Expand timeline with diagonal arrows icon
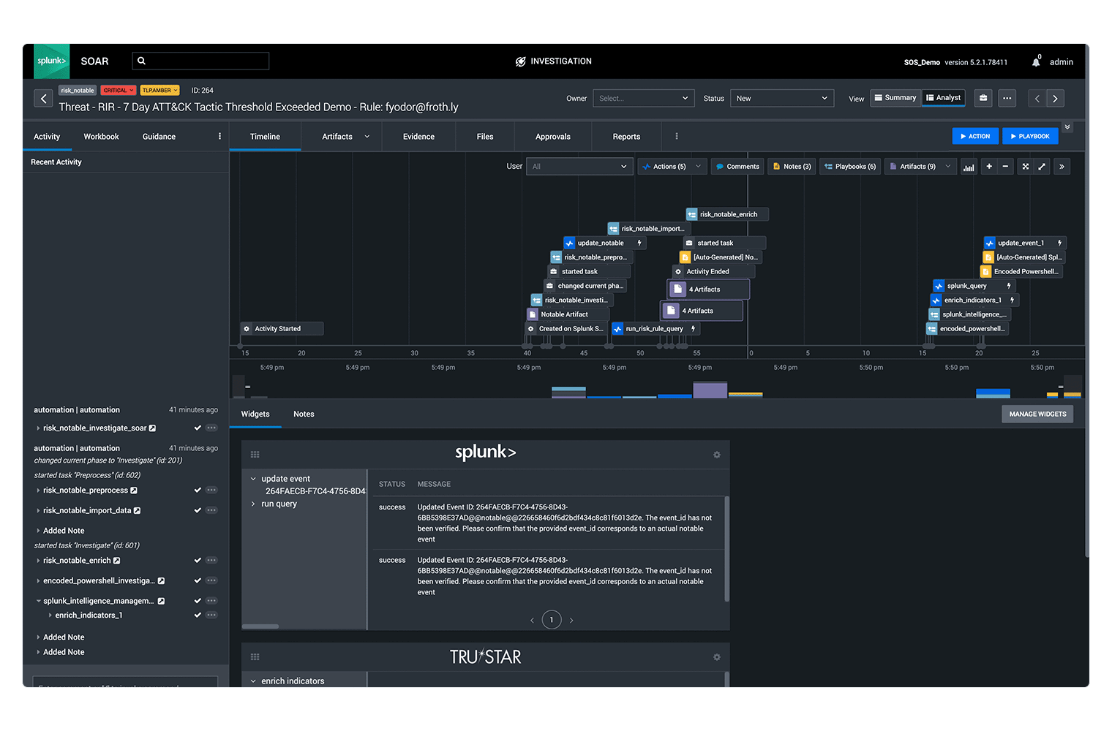 pyautogui.click(x=1042, y=167)
